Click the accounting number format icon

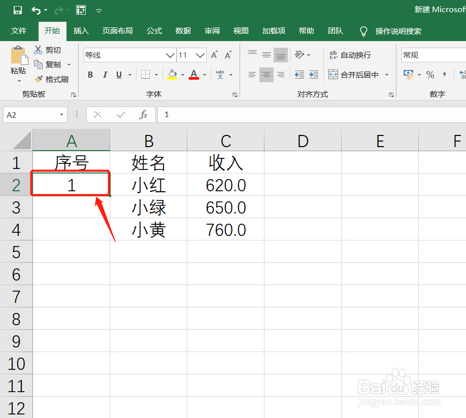click(x=408, y=75)
